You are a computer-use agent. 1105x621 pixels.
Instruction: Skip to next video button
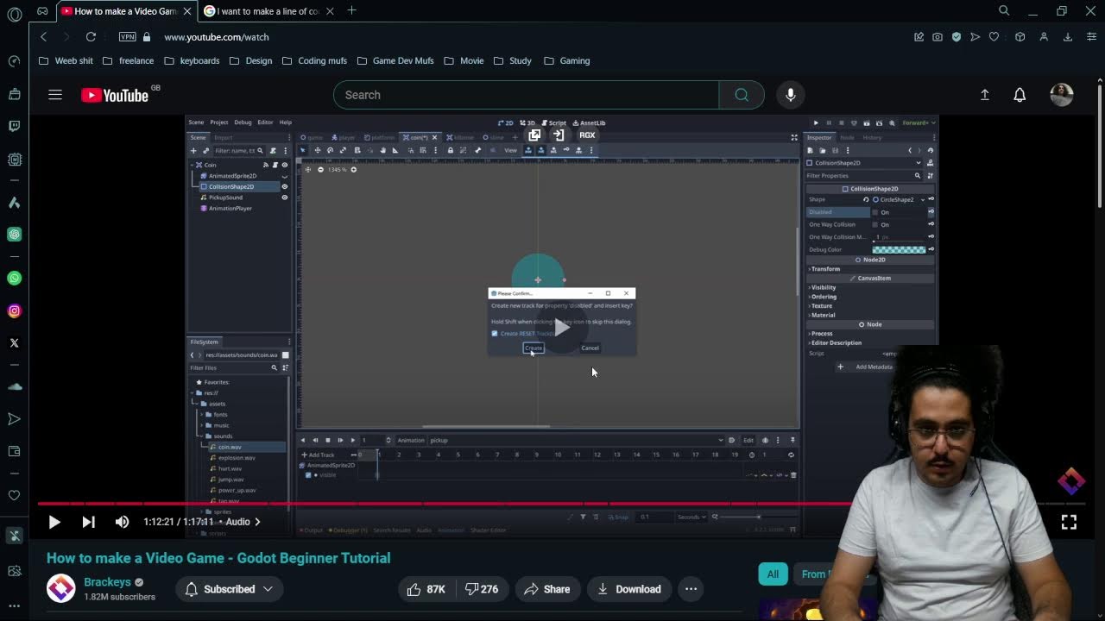point(88,522)
